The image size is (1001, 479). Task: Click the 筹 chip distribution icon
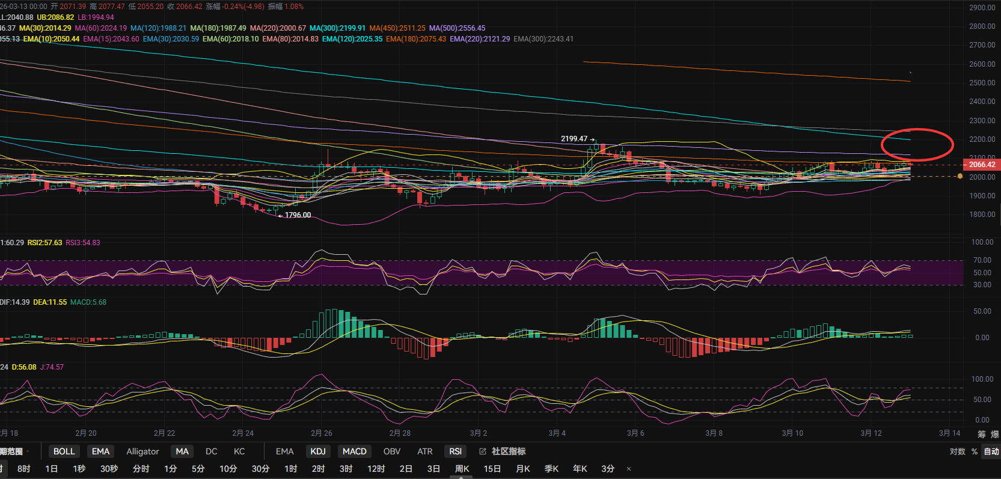(981, 434)
